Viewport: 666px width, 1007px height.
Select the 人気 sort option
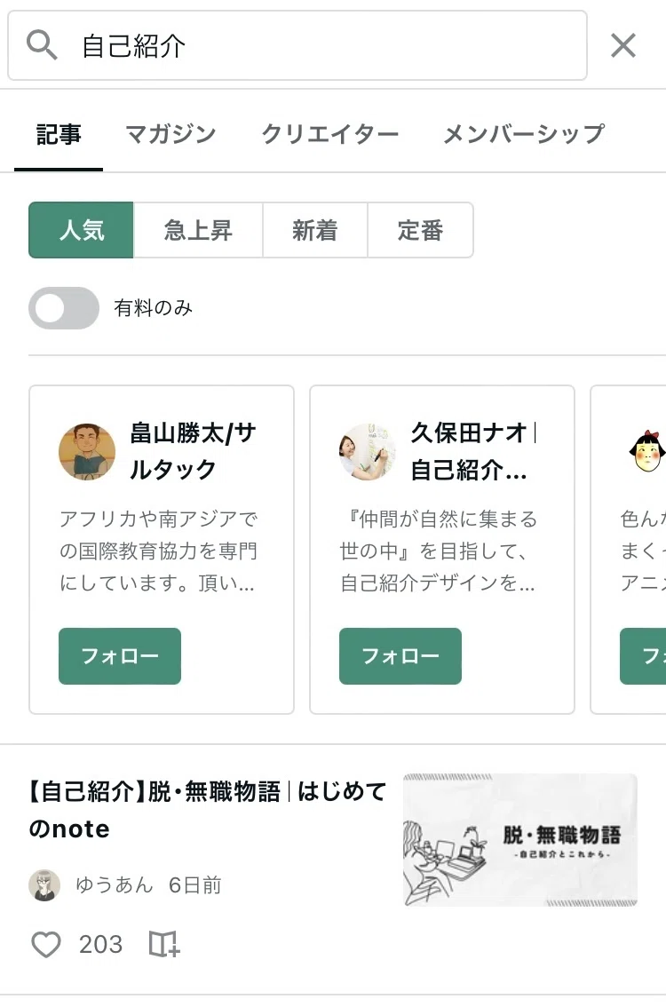pos(81,230)
